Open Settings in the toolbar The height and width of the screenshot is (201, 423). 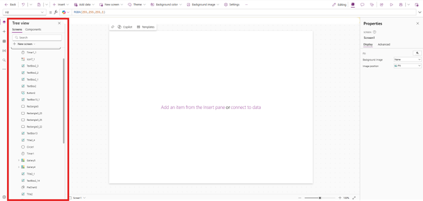[x=232, y=4]
